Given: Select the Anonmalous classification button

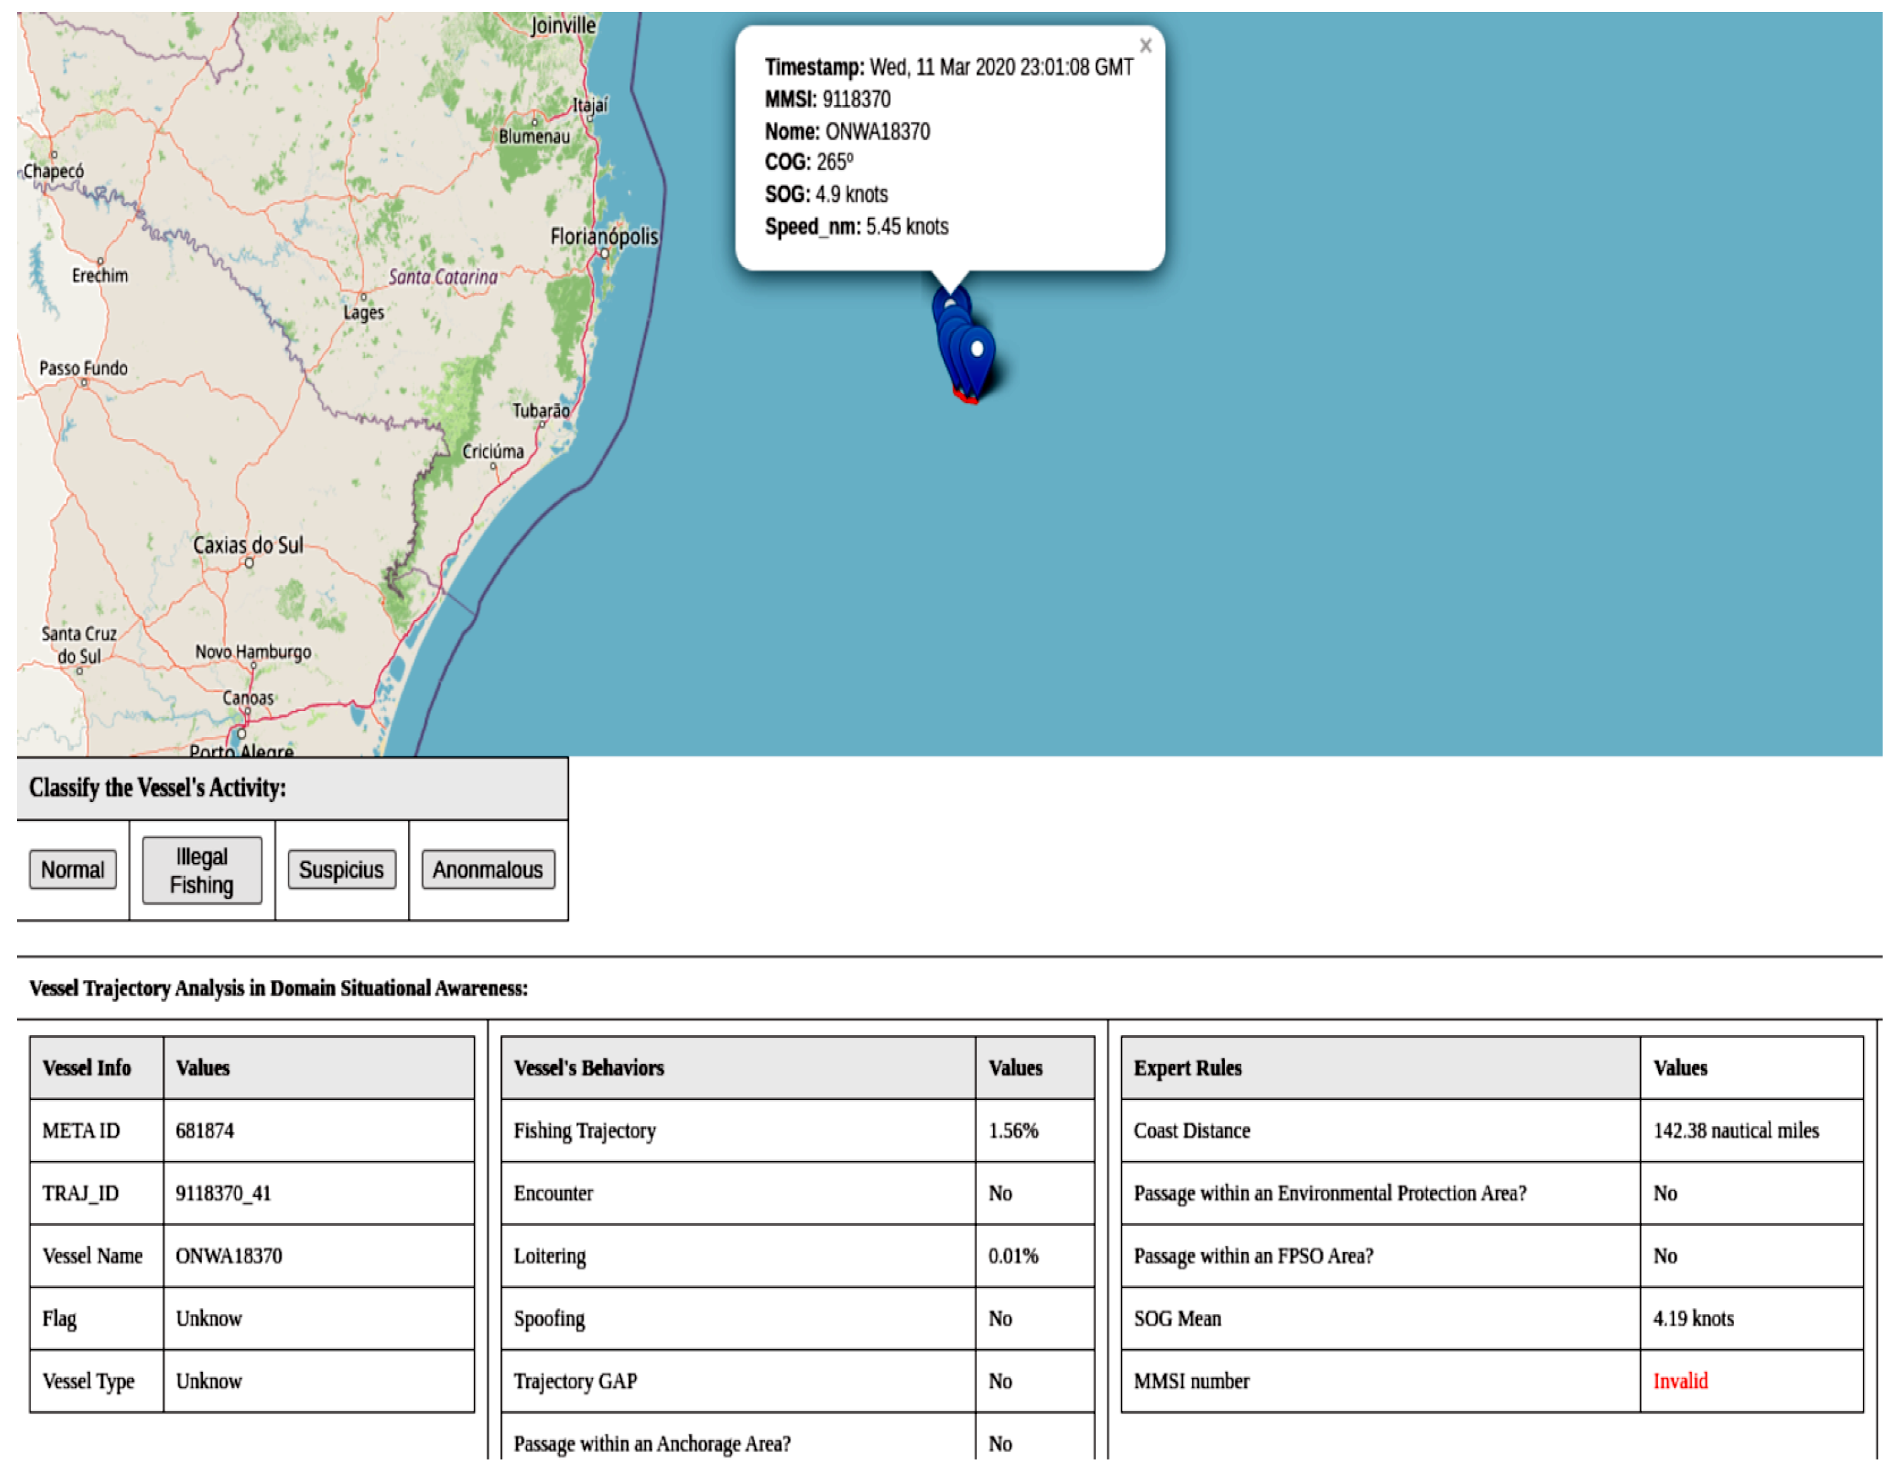Looking at the screenshot, I should (487, 870).
